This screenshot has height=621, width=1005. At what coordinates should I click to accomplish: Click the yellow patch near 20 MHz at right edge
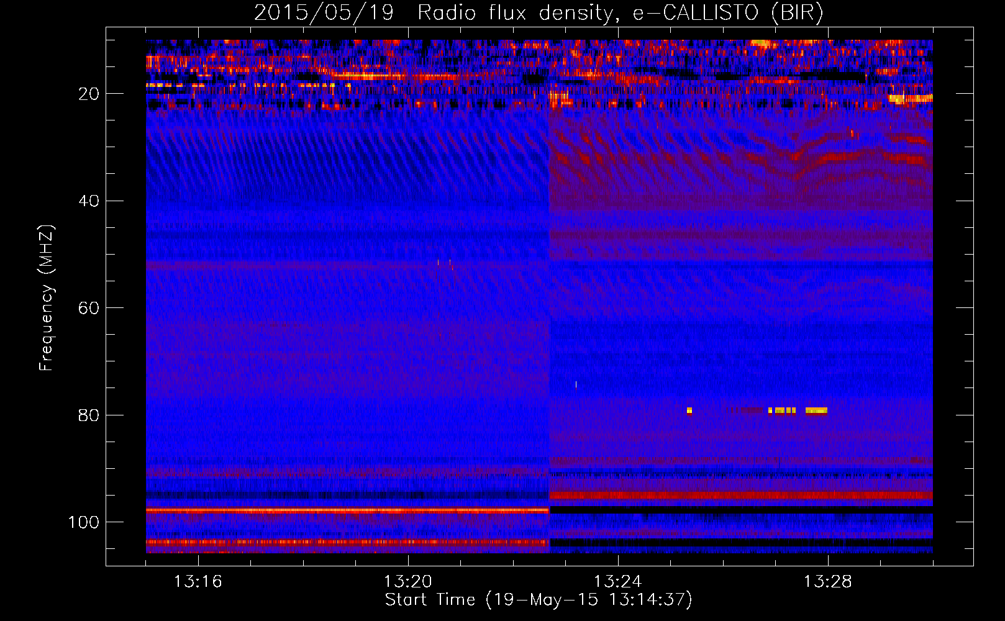tap(911, 98)
